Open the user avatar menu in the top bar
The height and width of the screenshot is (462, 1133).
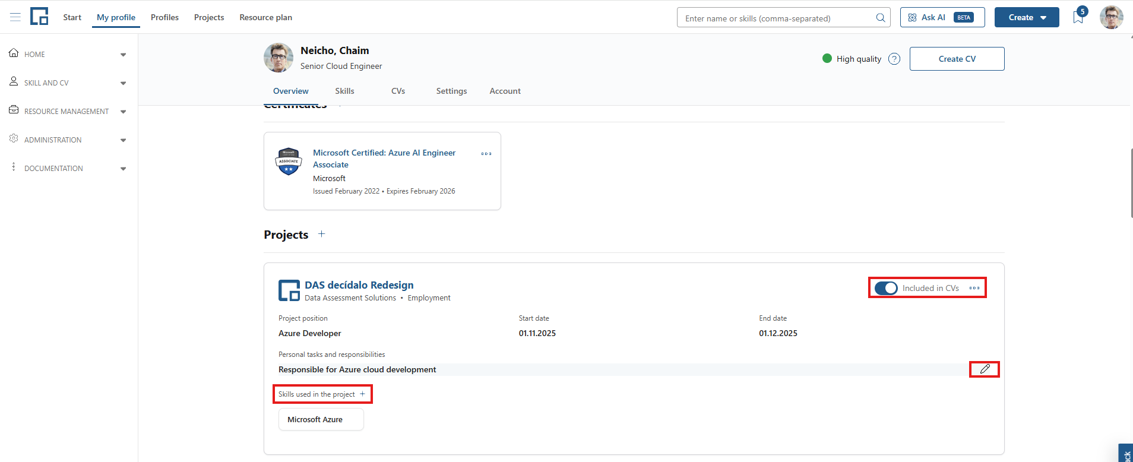click(1111, 17)
